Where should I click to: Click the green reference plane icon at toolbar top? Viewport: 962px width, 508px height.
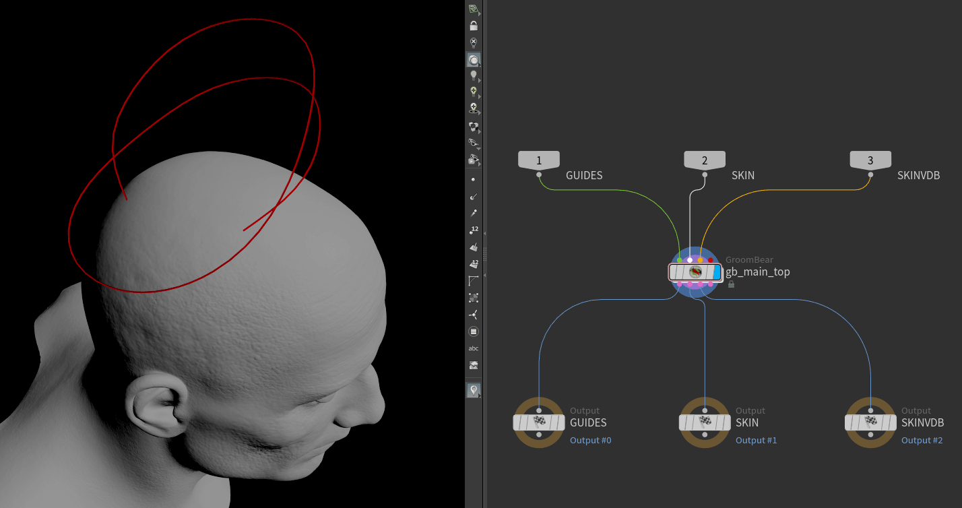[x=474, y=9]
